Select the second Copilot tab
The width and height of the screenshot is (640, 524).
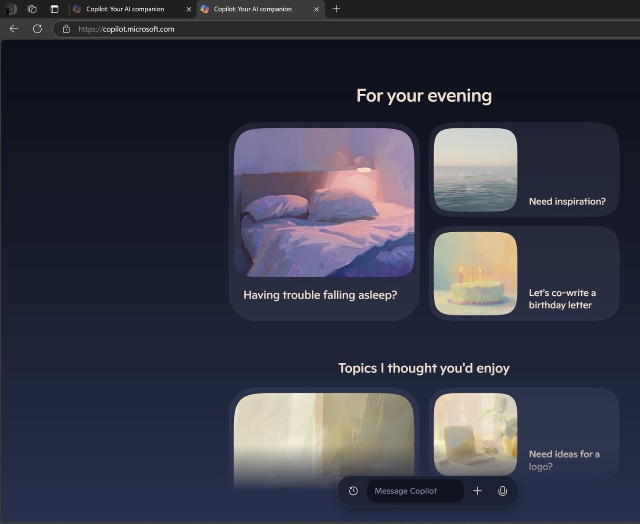(253, 9)
